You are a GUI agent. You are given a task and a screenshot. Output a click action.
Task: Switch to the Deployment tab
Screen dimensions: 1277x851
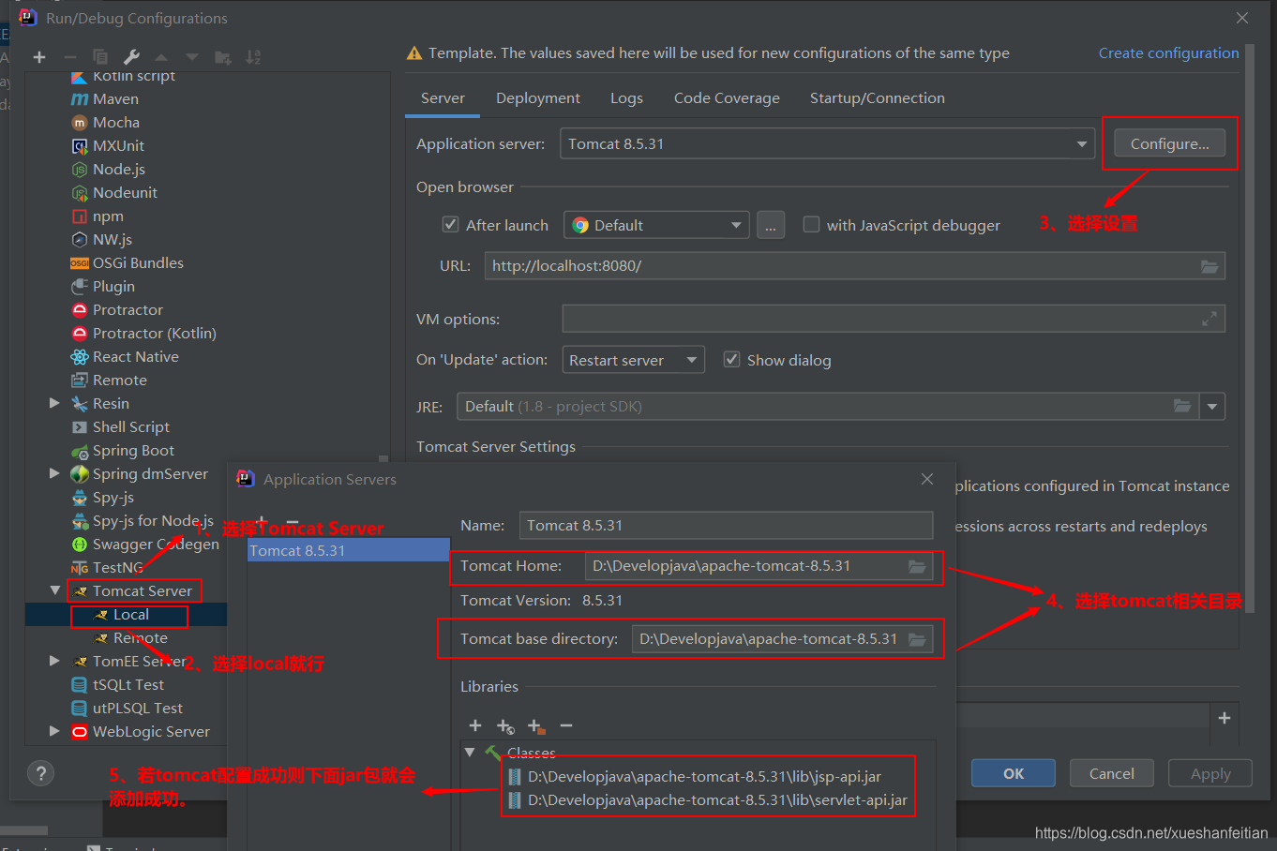click(x=538, y=98)
